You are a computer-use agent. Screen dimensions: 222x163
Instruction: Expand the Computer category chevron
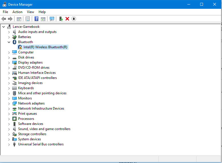point(9,53)
